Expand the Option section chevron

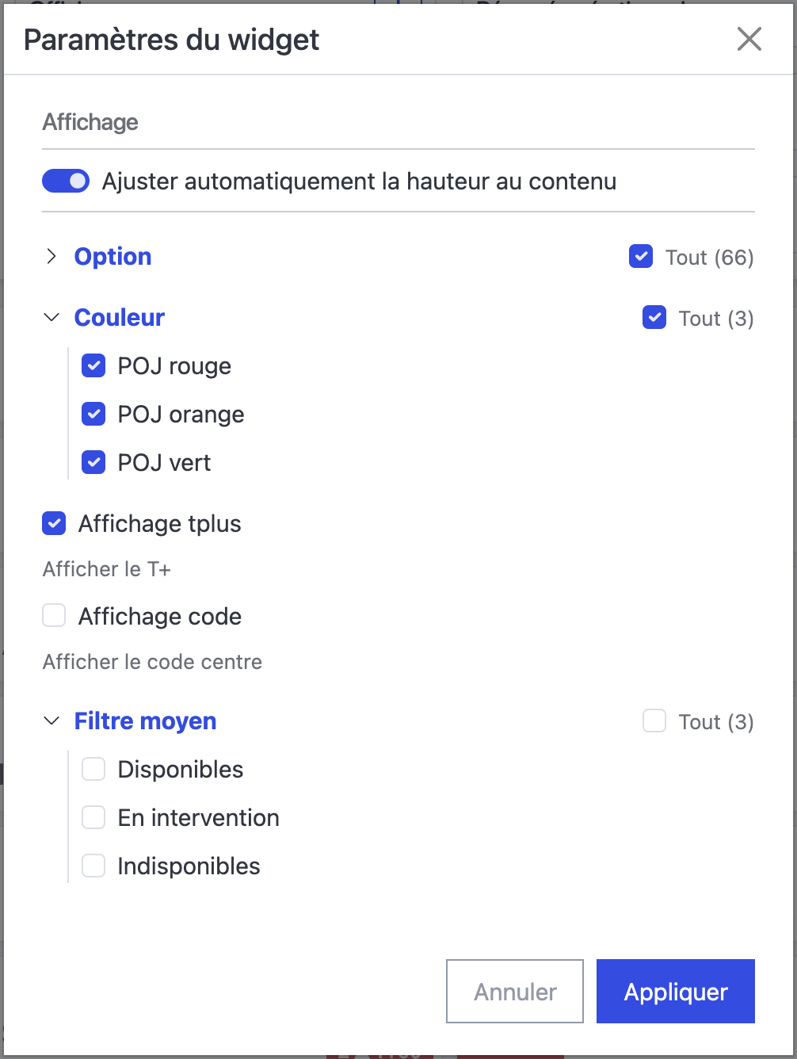[x=51, y=256]
